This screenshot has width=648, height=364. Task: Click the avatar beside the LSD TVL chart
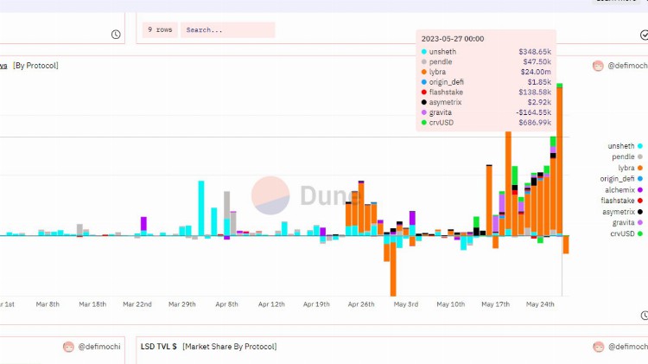[598, 347]
